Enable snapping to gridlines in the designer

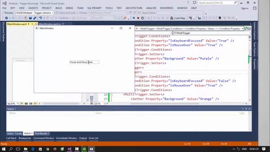(31, 103)
